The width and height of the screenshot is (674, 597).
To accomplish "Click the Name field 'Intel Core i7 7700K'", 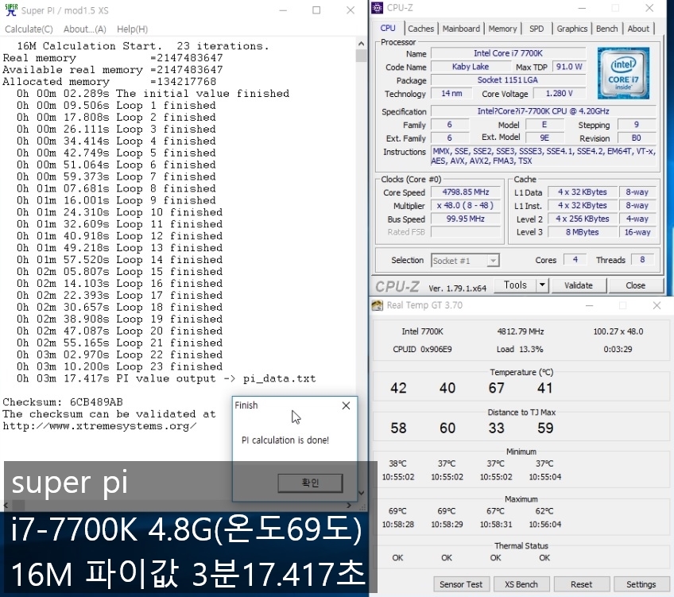I will click(x=508, y=53).
